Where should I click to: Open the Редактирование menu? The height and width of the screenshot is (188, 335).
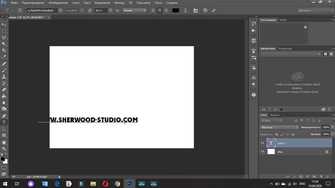point(33,3)
